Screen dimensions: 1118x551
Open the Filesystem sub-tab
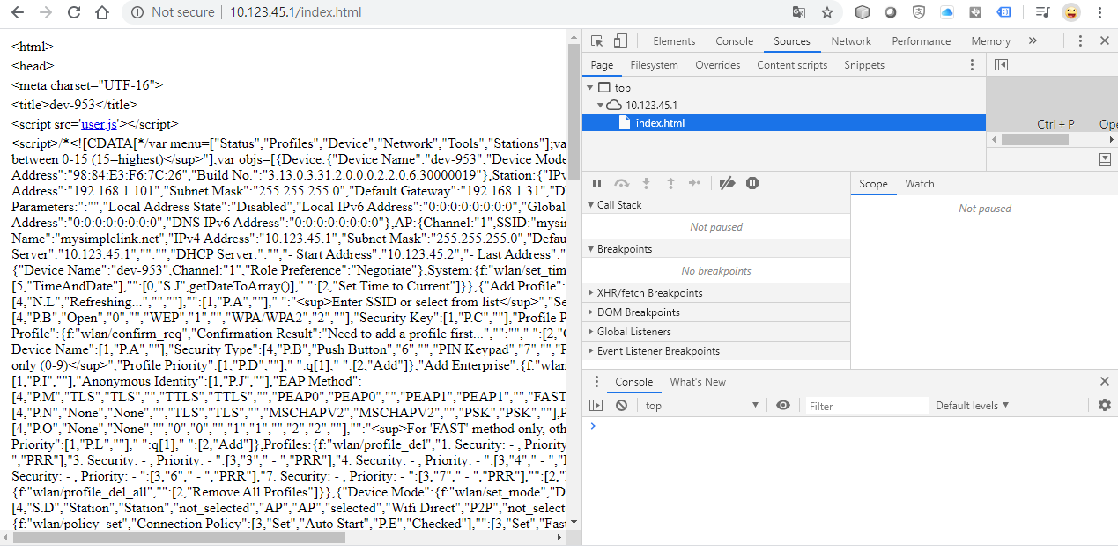(x=654, y=64)
